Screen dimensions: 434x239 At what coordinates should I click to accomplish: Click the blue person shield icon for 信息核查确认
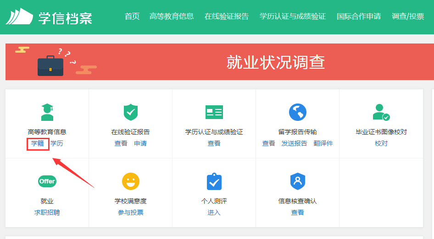pyautogui.click(x=298, y=181)
